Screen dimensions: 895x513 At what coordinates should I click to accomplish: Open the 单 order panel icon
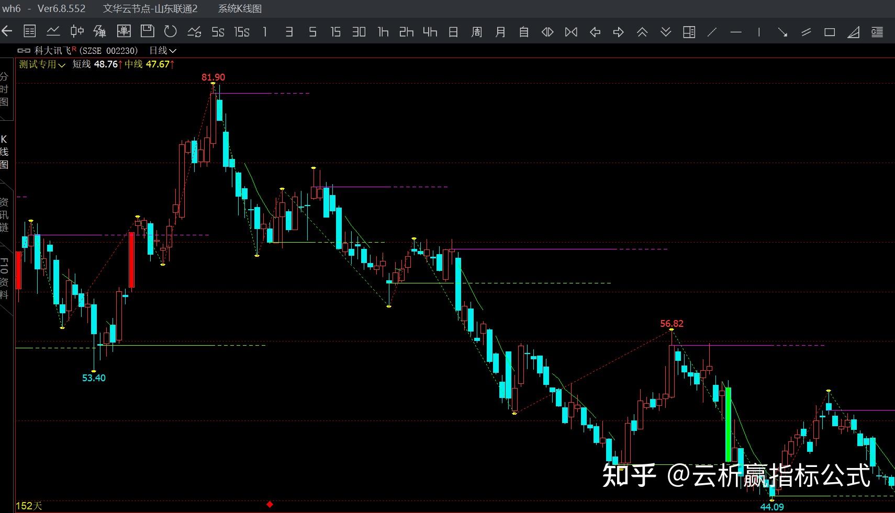(x=124, y=31)
